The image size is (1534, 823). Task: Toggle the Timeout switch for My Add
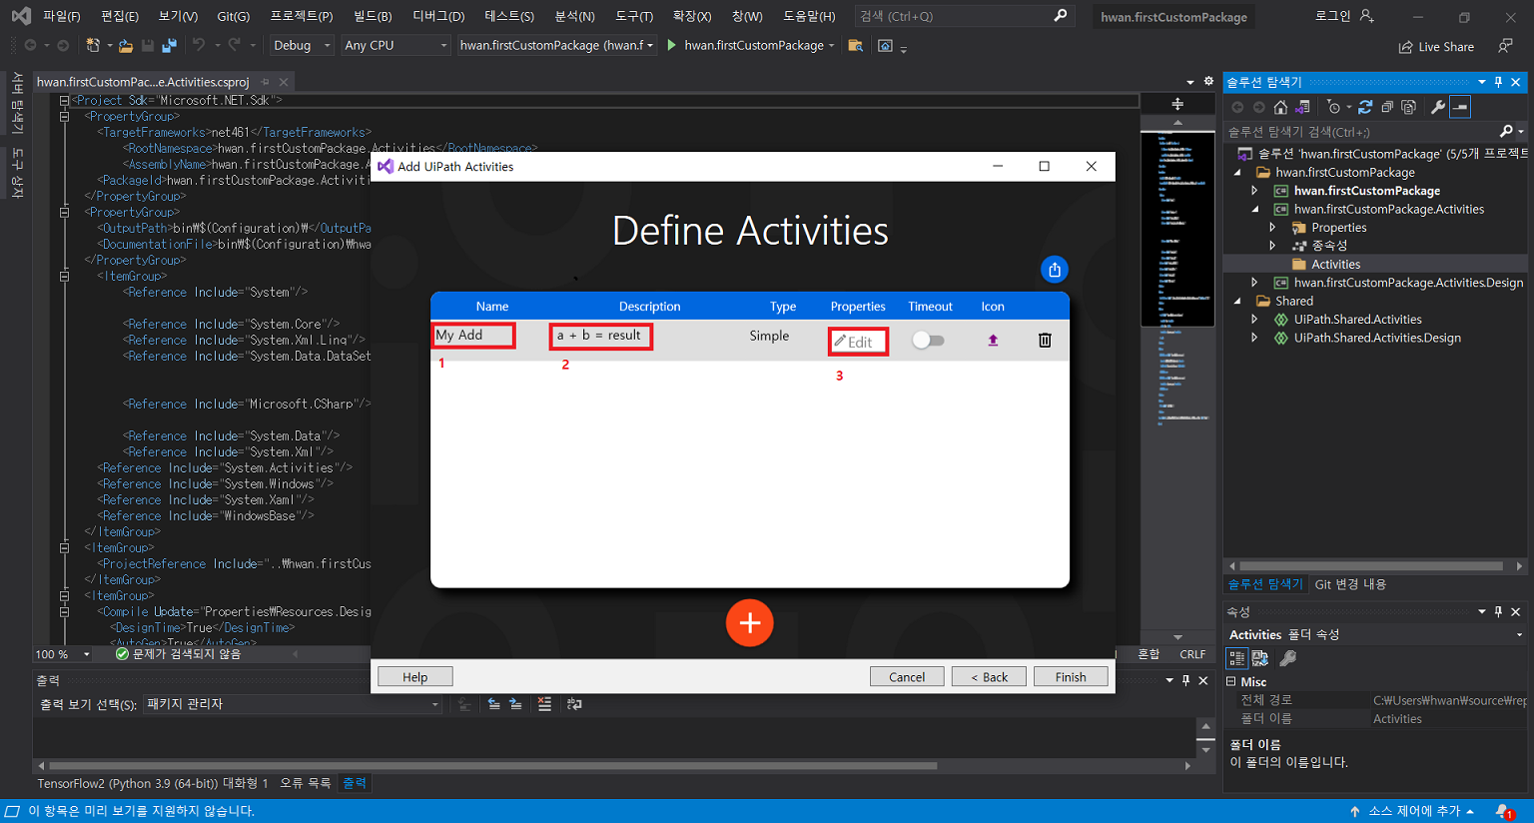pos(928,341)
